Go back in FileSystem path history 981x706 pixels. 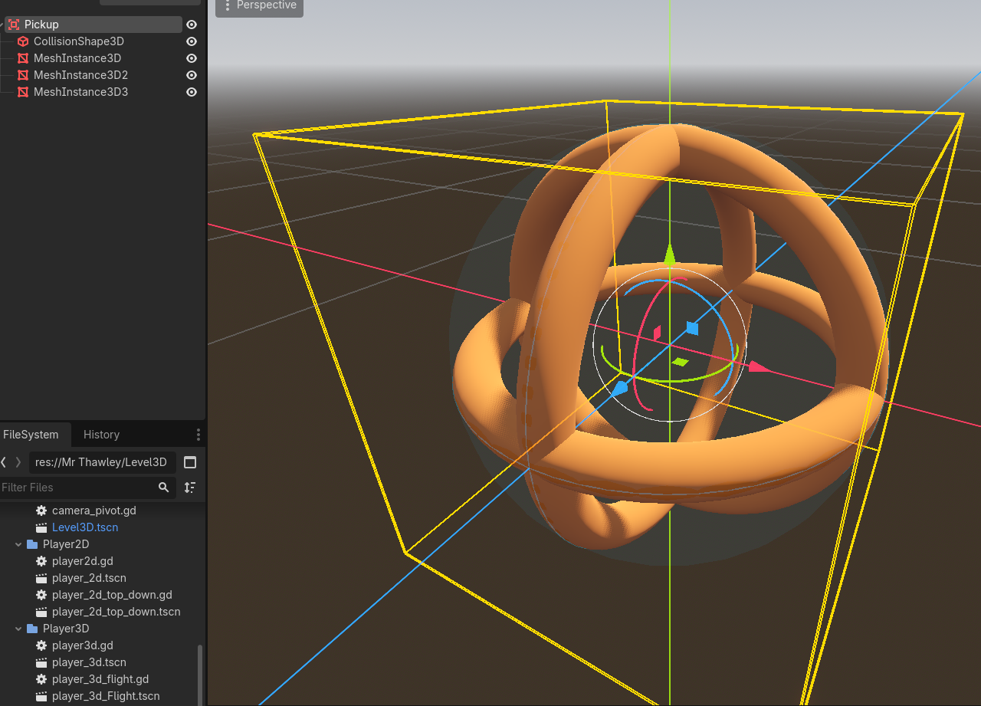4,462
